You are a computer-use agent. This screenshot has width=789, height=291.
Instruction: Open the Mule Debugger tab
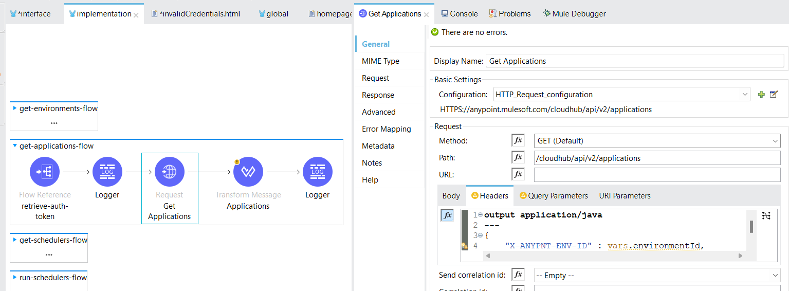[x=574, y=14]
